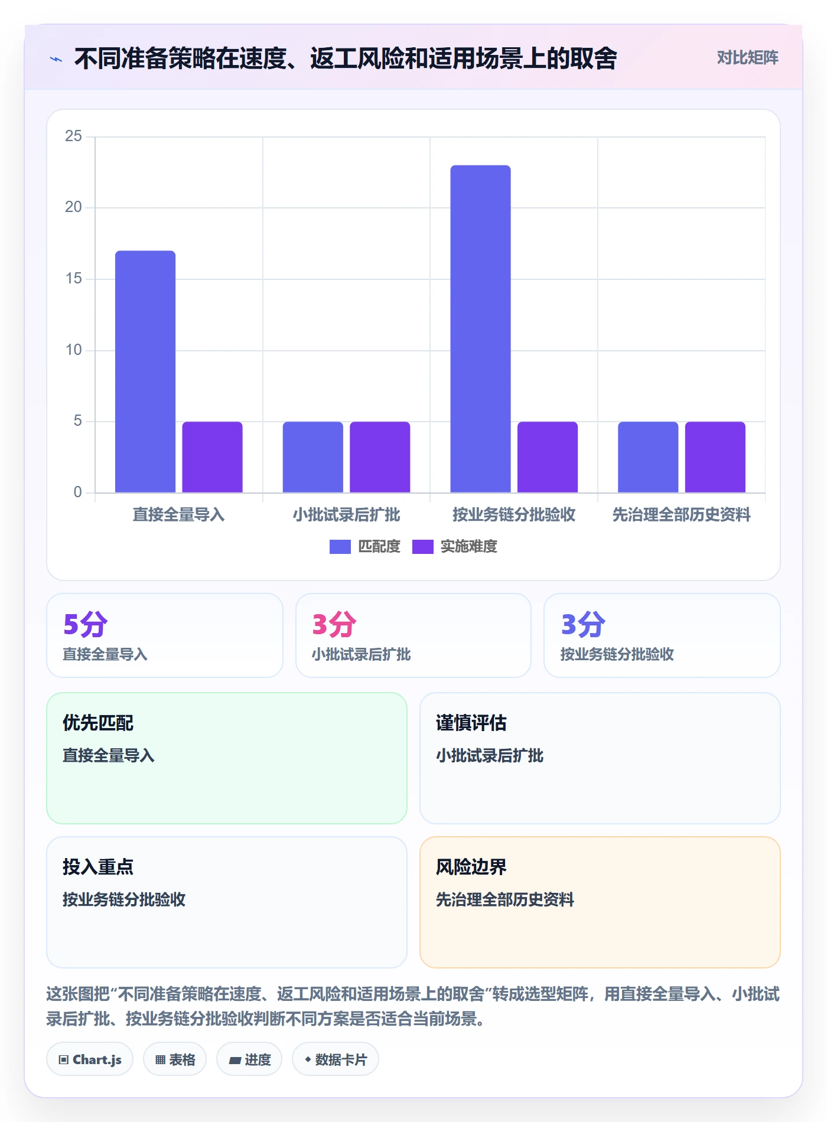The image size is (827, 1122).
Task: Click the y-axis value 15
Action: tap(73, 279)
